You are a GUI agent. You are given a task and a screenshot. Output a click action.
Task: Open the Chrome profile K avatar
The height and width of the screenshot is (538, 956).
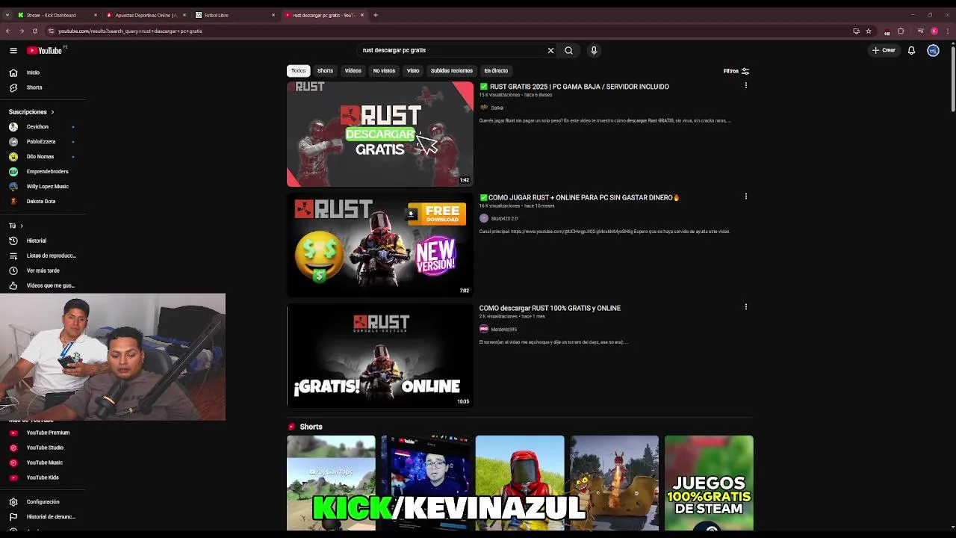(934, 31)
